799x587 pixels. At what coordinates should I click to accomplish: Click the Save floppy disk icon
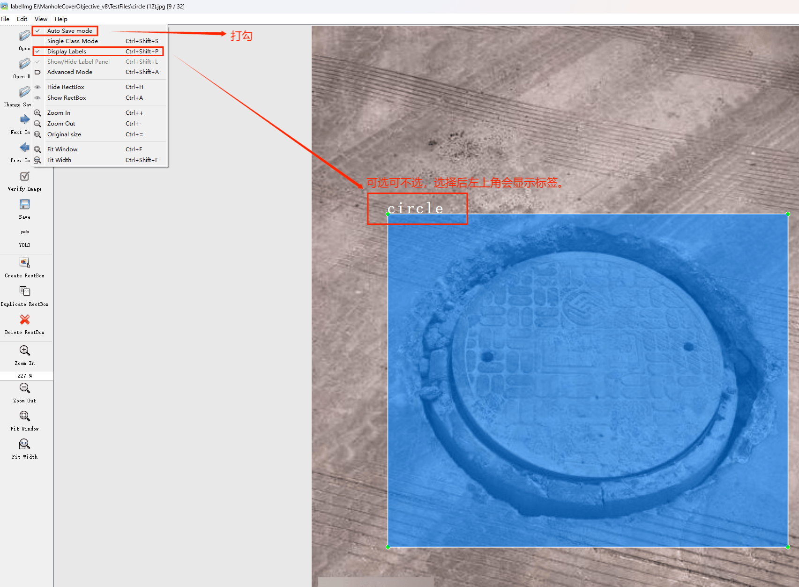pyautogui.click(x=25, y=204)
